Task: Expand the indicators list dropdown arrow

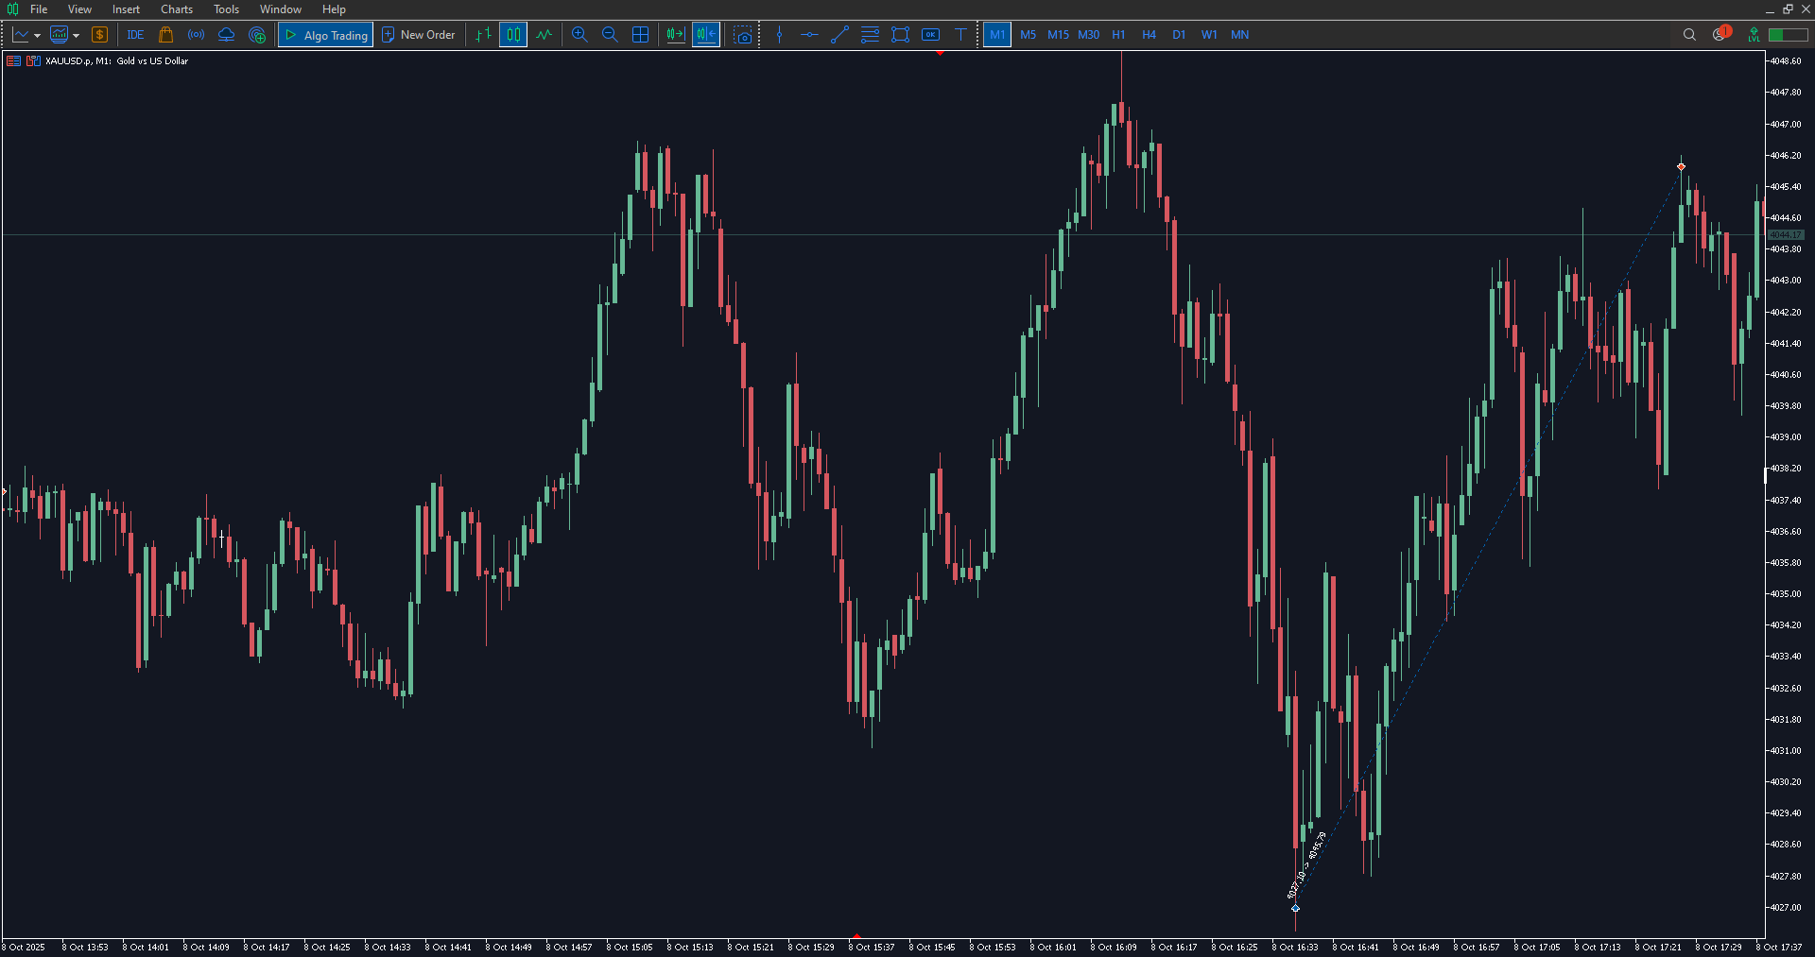Action: (77, 36)
